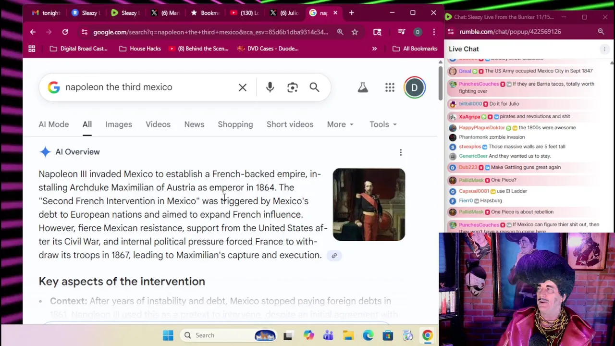Open Live Chat options menu dots

(x=604, y=49)
